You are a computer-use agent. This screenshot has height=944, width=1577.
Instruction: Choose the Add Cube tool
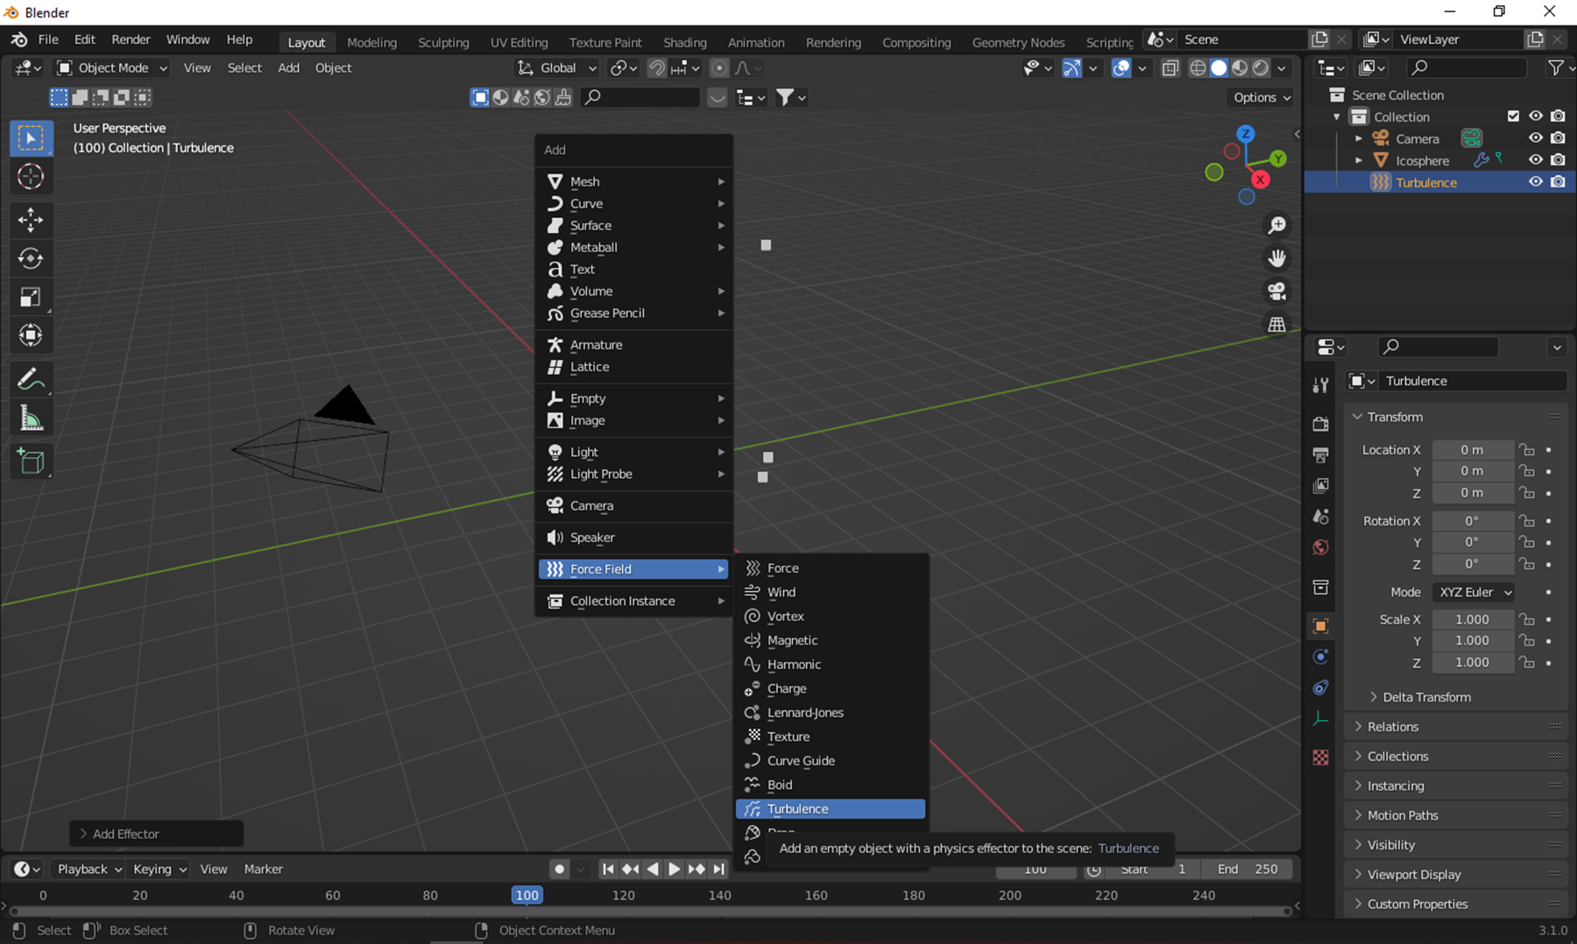31,461
